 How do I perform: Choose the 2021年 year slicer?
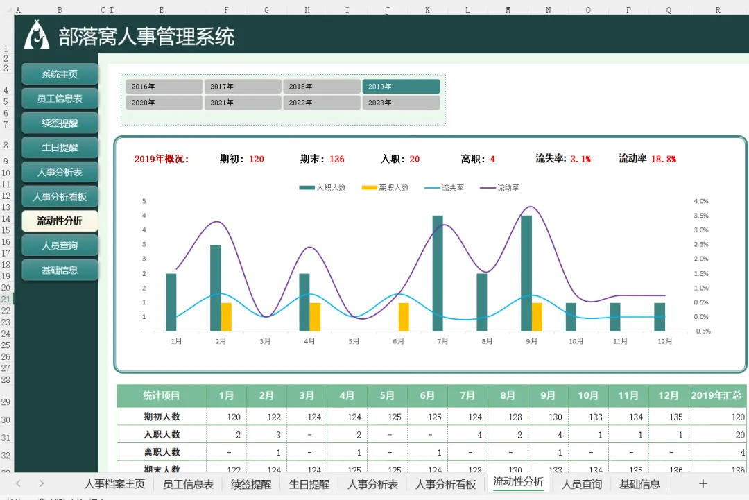pos(243,103)
